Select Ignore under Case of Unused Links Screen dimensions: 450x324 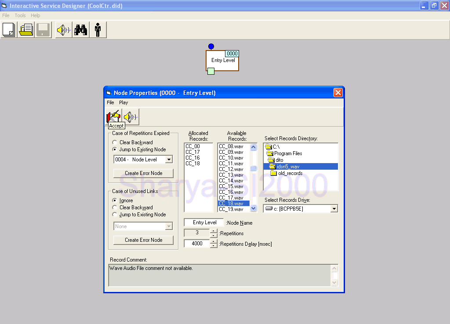115,200
